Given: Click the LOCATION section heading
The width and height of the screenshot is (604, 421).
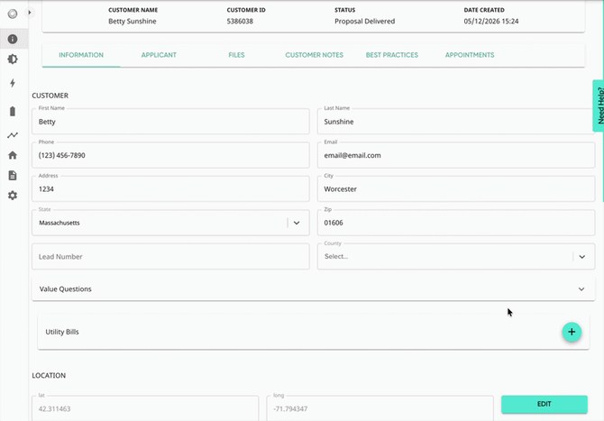Looking at the screenshot, I should click(49, 376).
